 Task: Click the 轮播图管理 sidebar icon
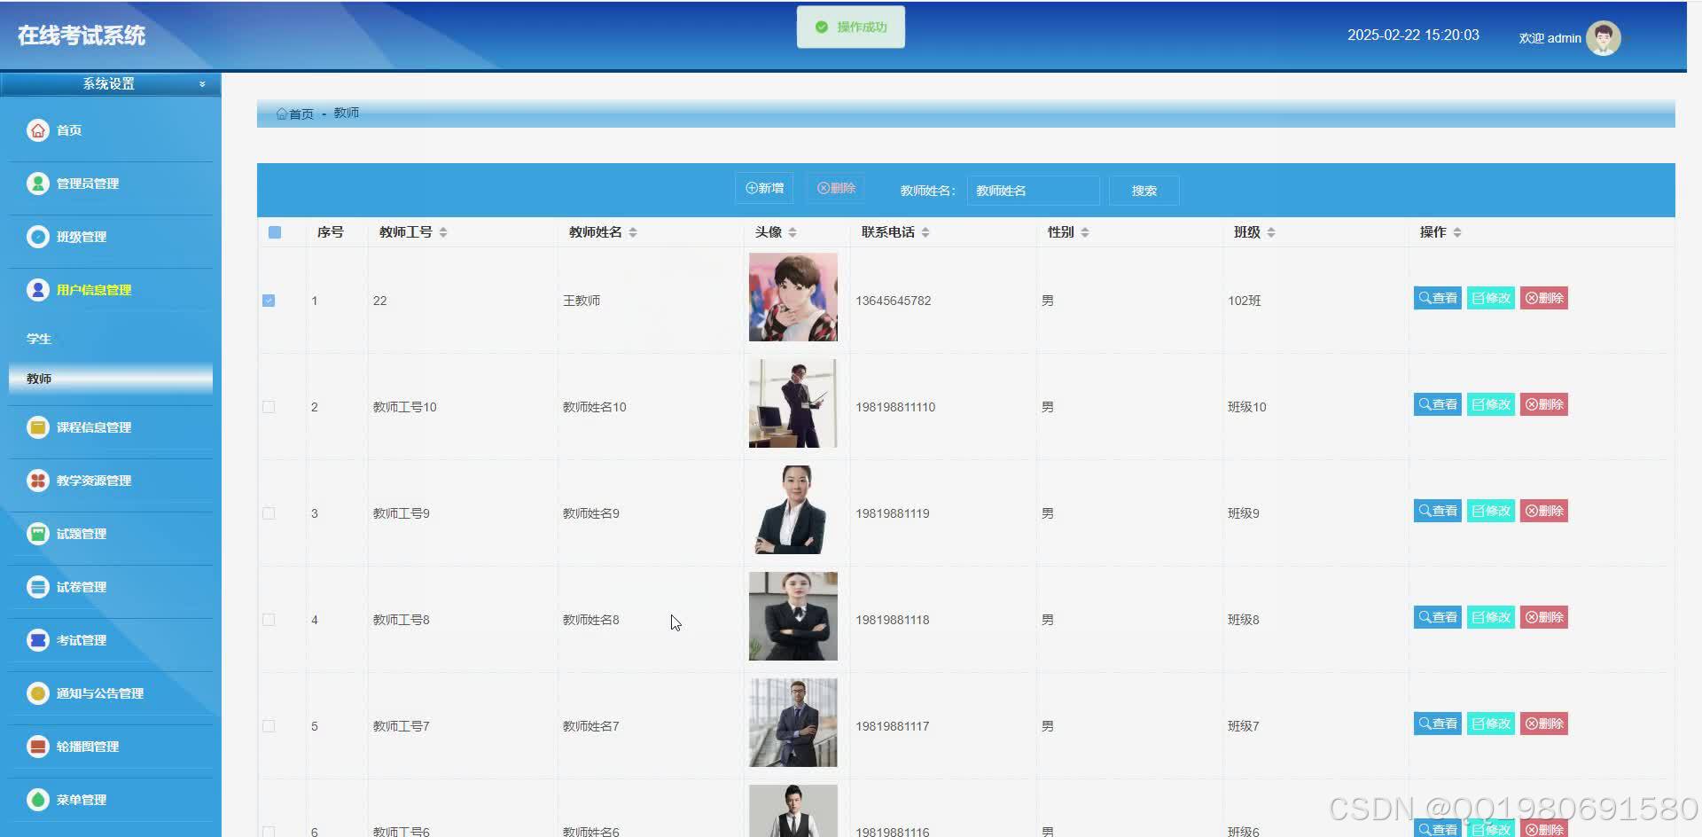pyautogui.click(x=37, y=747)
